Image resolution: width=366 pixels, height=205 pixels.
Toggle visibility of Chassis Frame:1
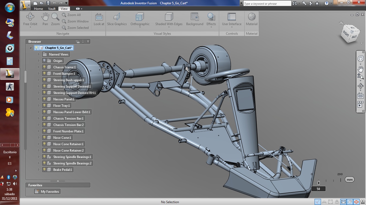click(x=44, y=67)
